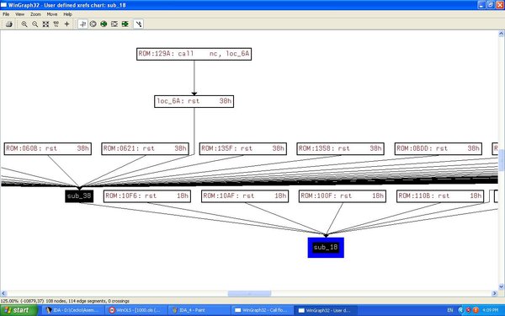Toggle the easy graph scrolling button
The height and width of the screenshot is (316, 505).
[x=82, y=24]
